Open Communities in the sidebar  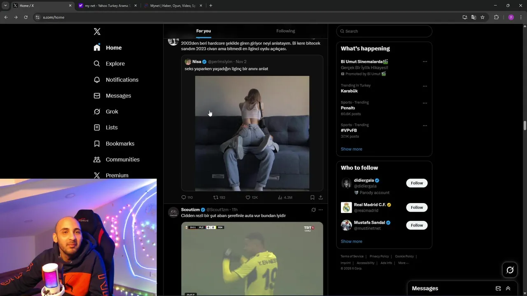[117, 160]
